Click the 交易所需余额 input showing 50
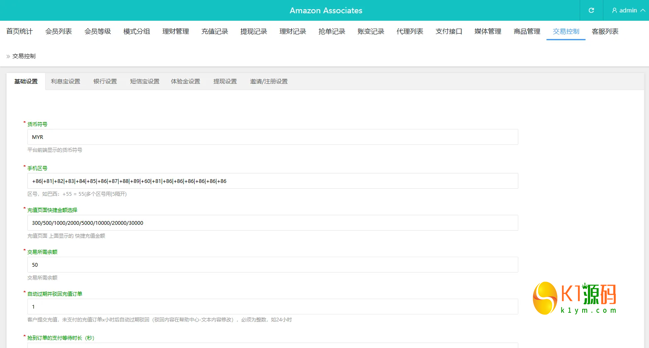Screen dimensions: 649x348 click(272, 265)
